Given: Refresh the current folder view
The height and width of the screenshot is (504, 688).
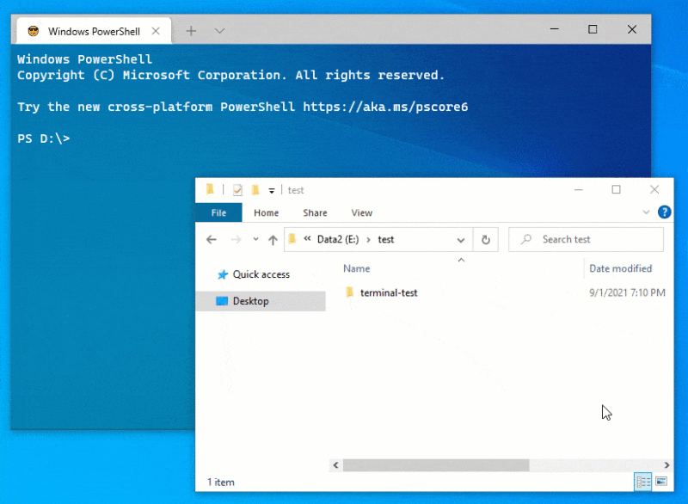Looking at the screenshot, I should 486,240.
